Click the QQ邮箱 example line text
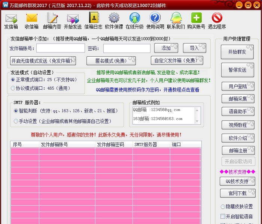 [156, 110]
